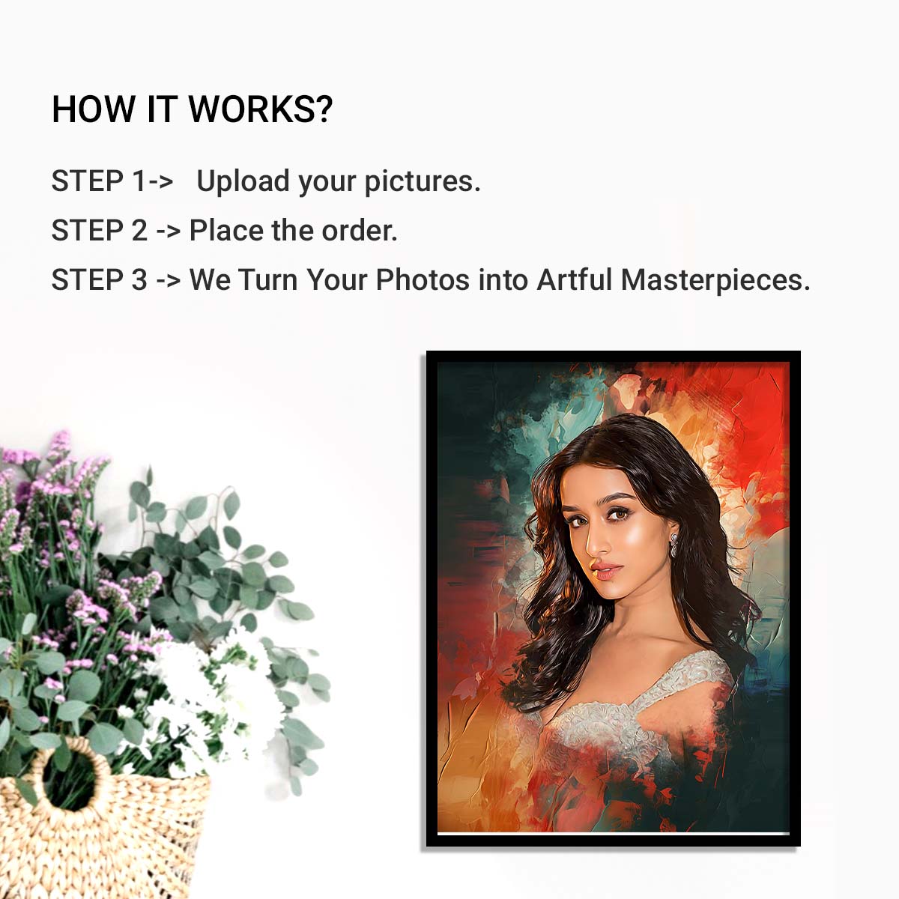Image resolution: width=899 pixels, height=899 pixels.
Task: Click the question mark in the heading
Action: click(324, 109)
